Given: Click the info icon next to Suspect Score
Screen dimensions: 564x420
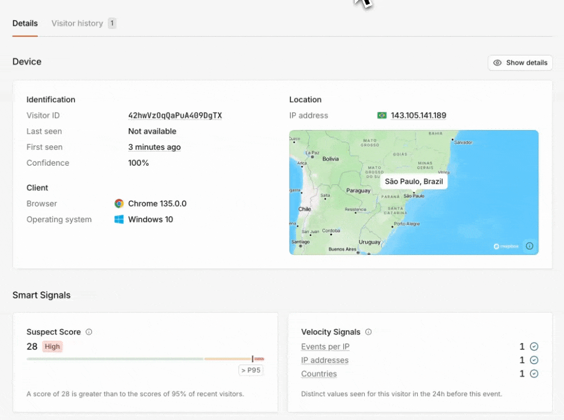Looking at the screenshot, I should 89,332.
